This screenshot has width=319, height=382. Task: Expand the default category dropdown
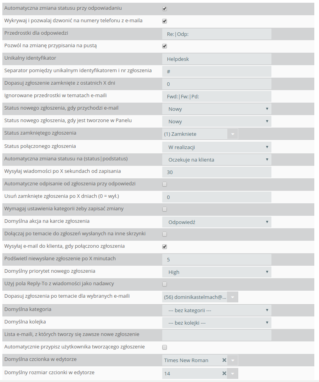(217, 310)
